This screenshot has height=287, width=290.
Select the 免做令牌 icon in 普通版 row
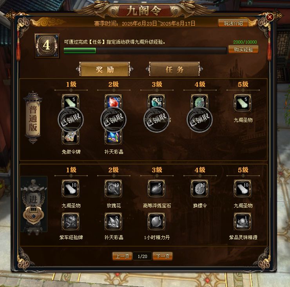pyautogui.click(x=71, y=137)
